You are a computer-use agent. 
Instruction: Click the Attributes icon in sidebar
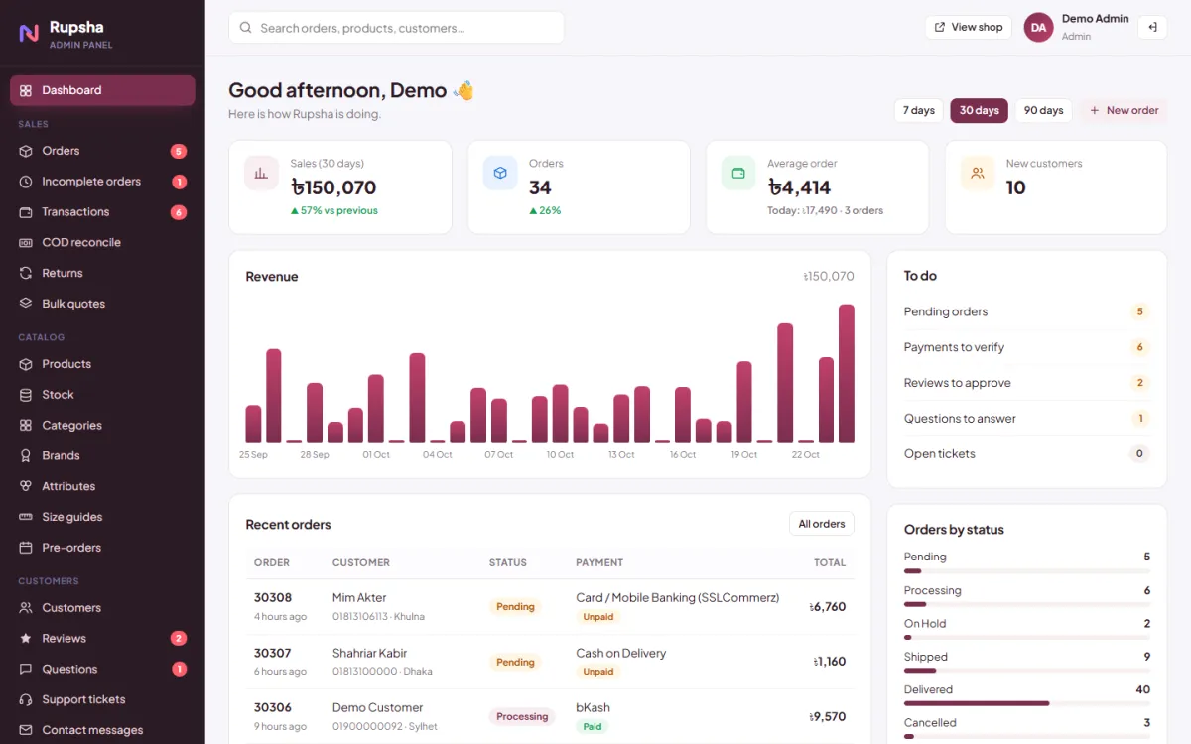(26, 486)
